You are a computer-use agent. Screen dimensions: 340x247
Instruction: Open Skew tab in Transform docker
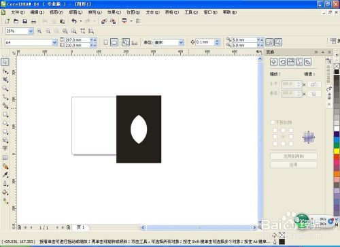(307, 62)
